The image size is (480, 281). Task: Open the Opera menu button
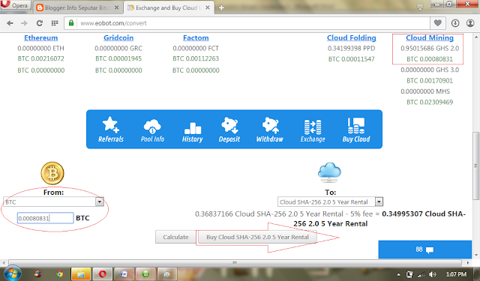click(15, 5)
